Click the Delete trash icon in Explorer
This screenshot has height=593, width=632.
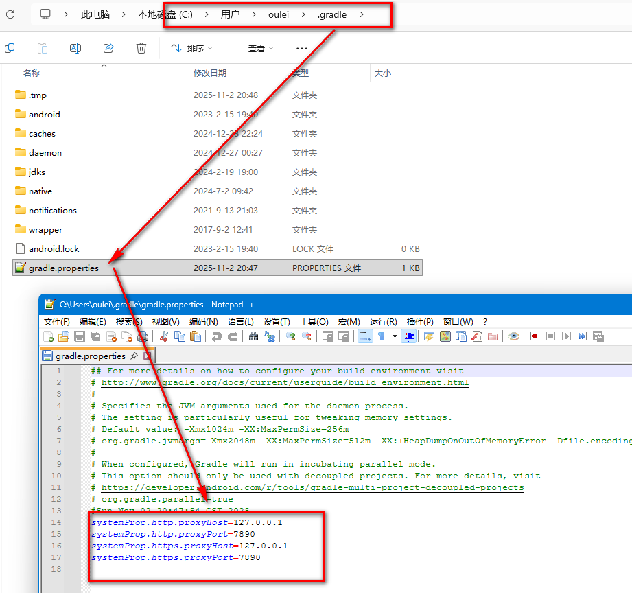(141, 48)
